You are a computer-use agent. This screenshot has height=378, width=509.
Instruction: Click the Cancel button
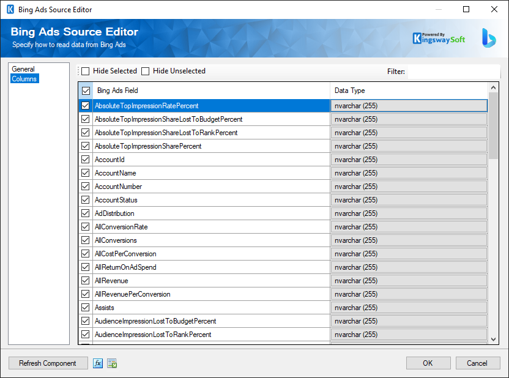pyautogui.click(x=477, y=363)
